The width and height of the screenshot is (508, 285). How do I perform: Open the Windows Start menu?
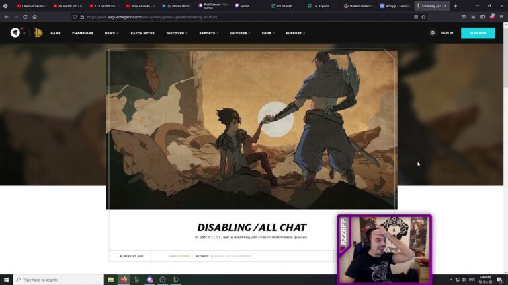[x=6, y=280]
